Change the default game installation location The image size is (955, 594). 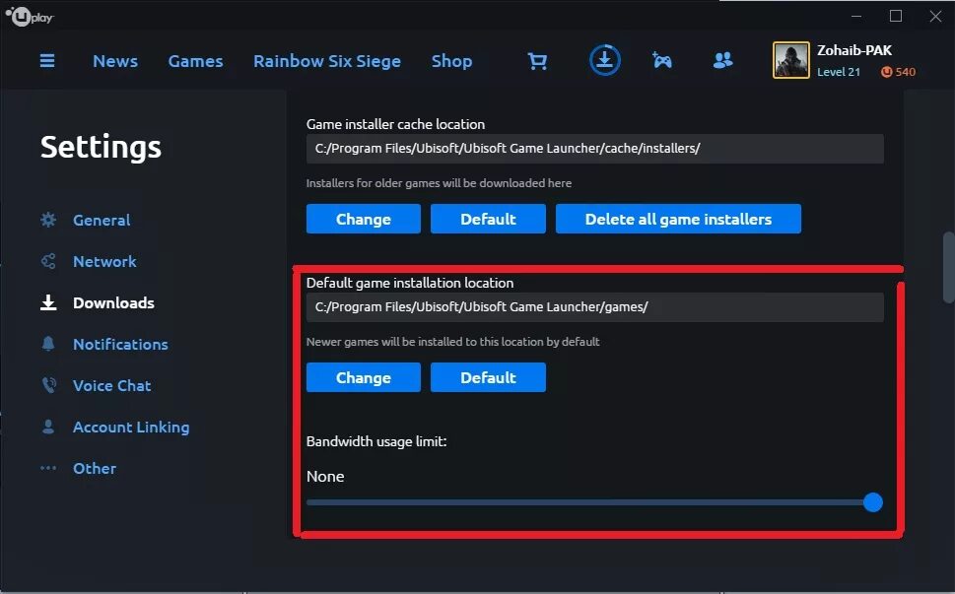[x=364, y=377]
